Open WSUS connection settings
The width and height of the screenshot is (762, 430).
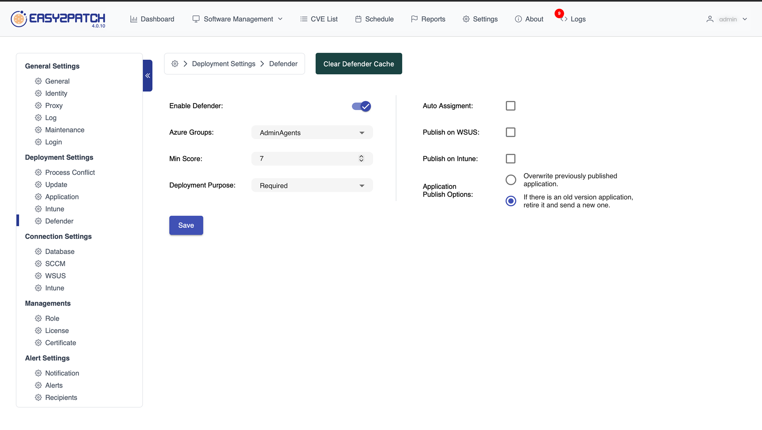click(x=50, y=276)
